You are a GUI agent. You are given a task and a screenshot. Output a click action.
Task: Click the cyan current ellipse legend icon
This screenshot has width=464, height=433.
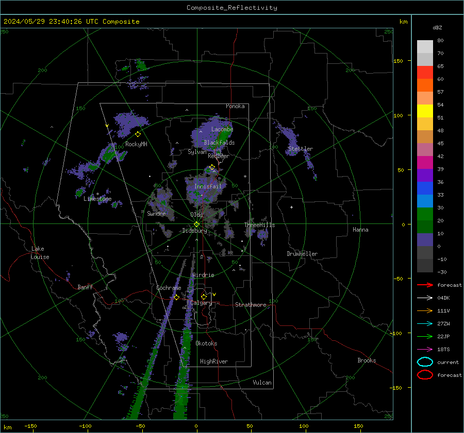point(425,362)
